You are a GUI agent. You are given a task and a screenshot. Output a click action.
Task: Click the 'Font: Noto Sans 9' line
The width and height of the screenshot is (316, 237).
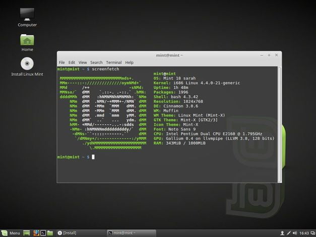[174, 129]
